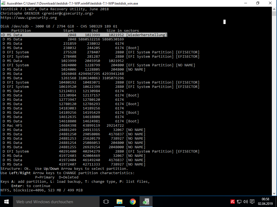Open the Action Center notification icon

point(252,201)
